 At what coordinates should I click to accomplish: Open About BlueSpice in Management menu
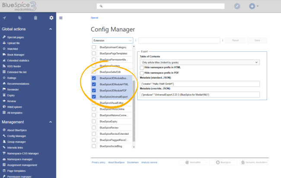[x=17, y=130]
